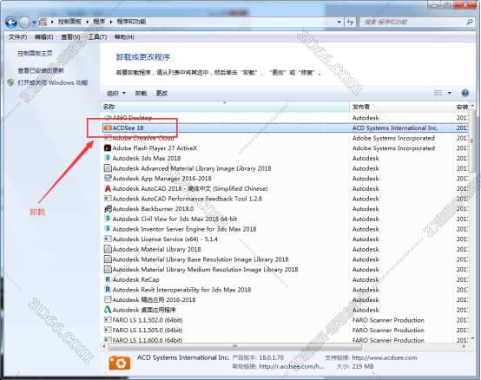Viewport: 481px width, 380px height.
Task: Select AutoCAD Performance Feedback Tool icon
Action: [108, 199]
